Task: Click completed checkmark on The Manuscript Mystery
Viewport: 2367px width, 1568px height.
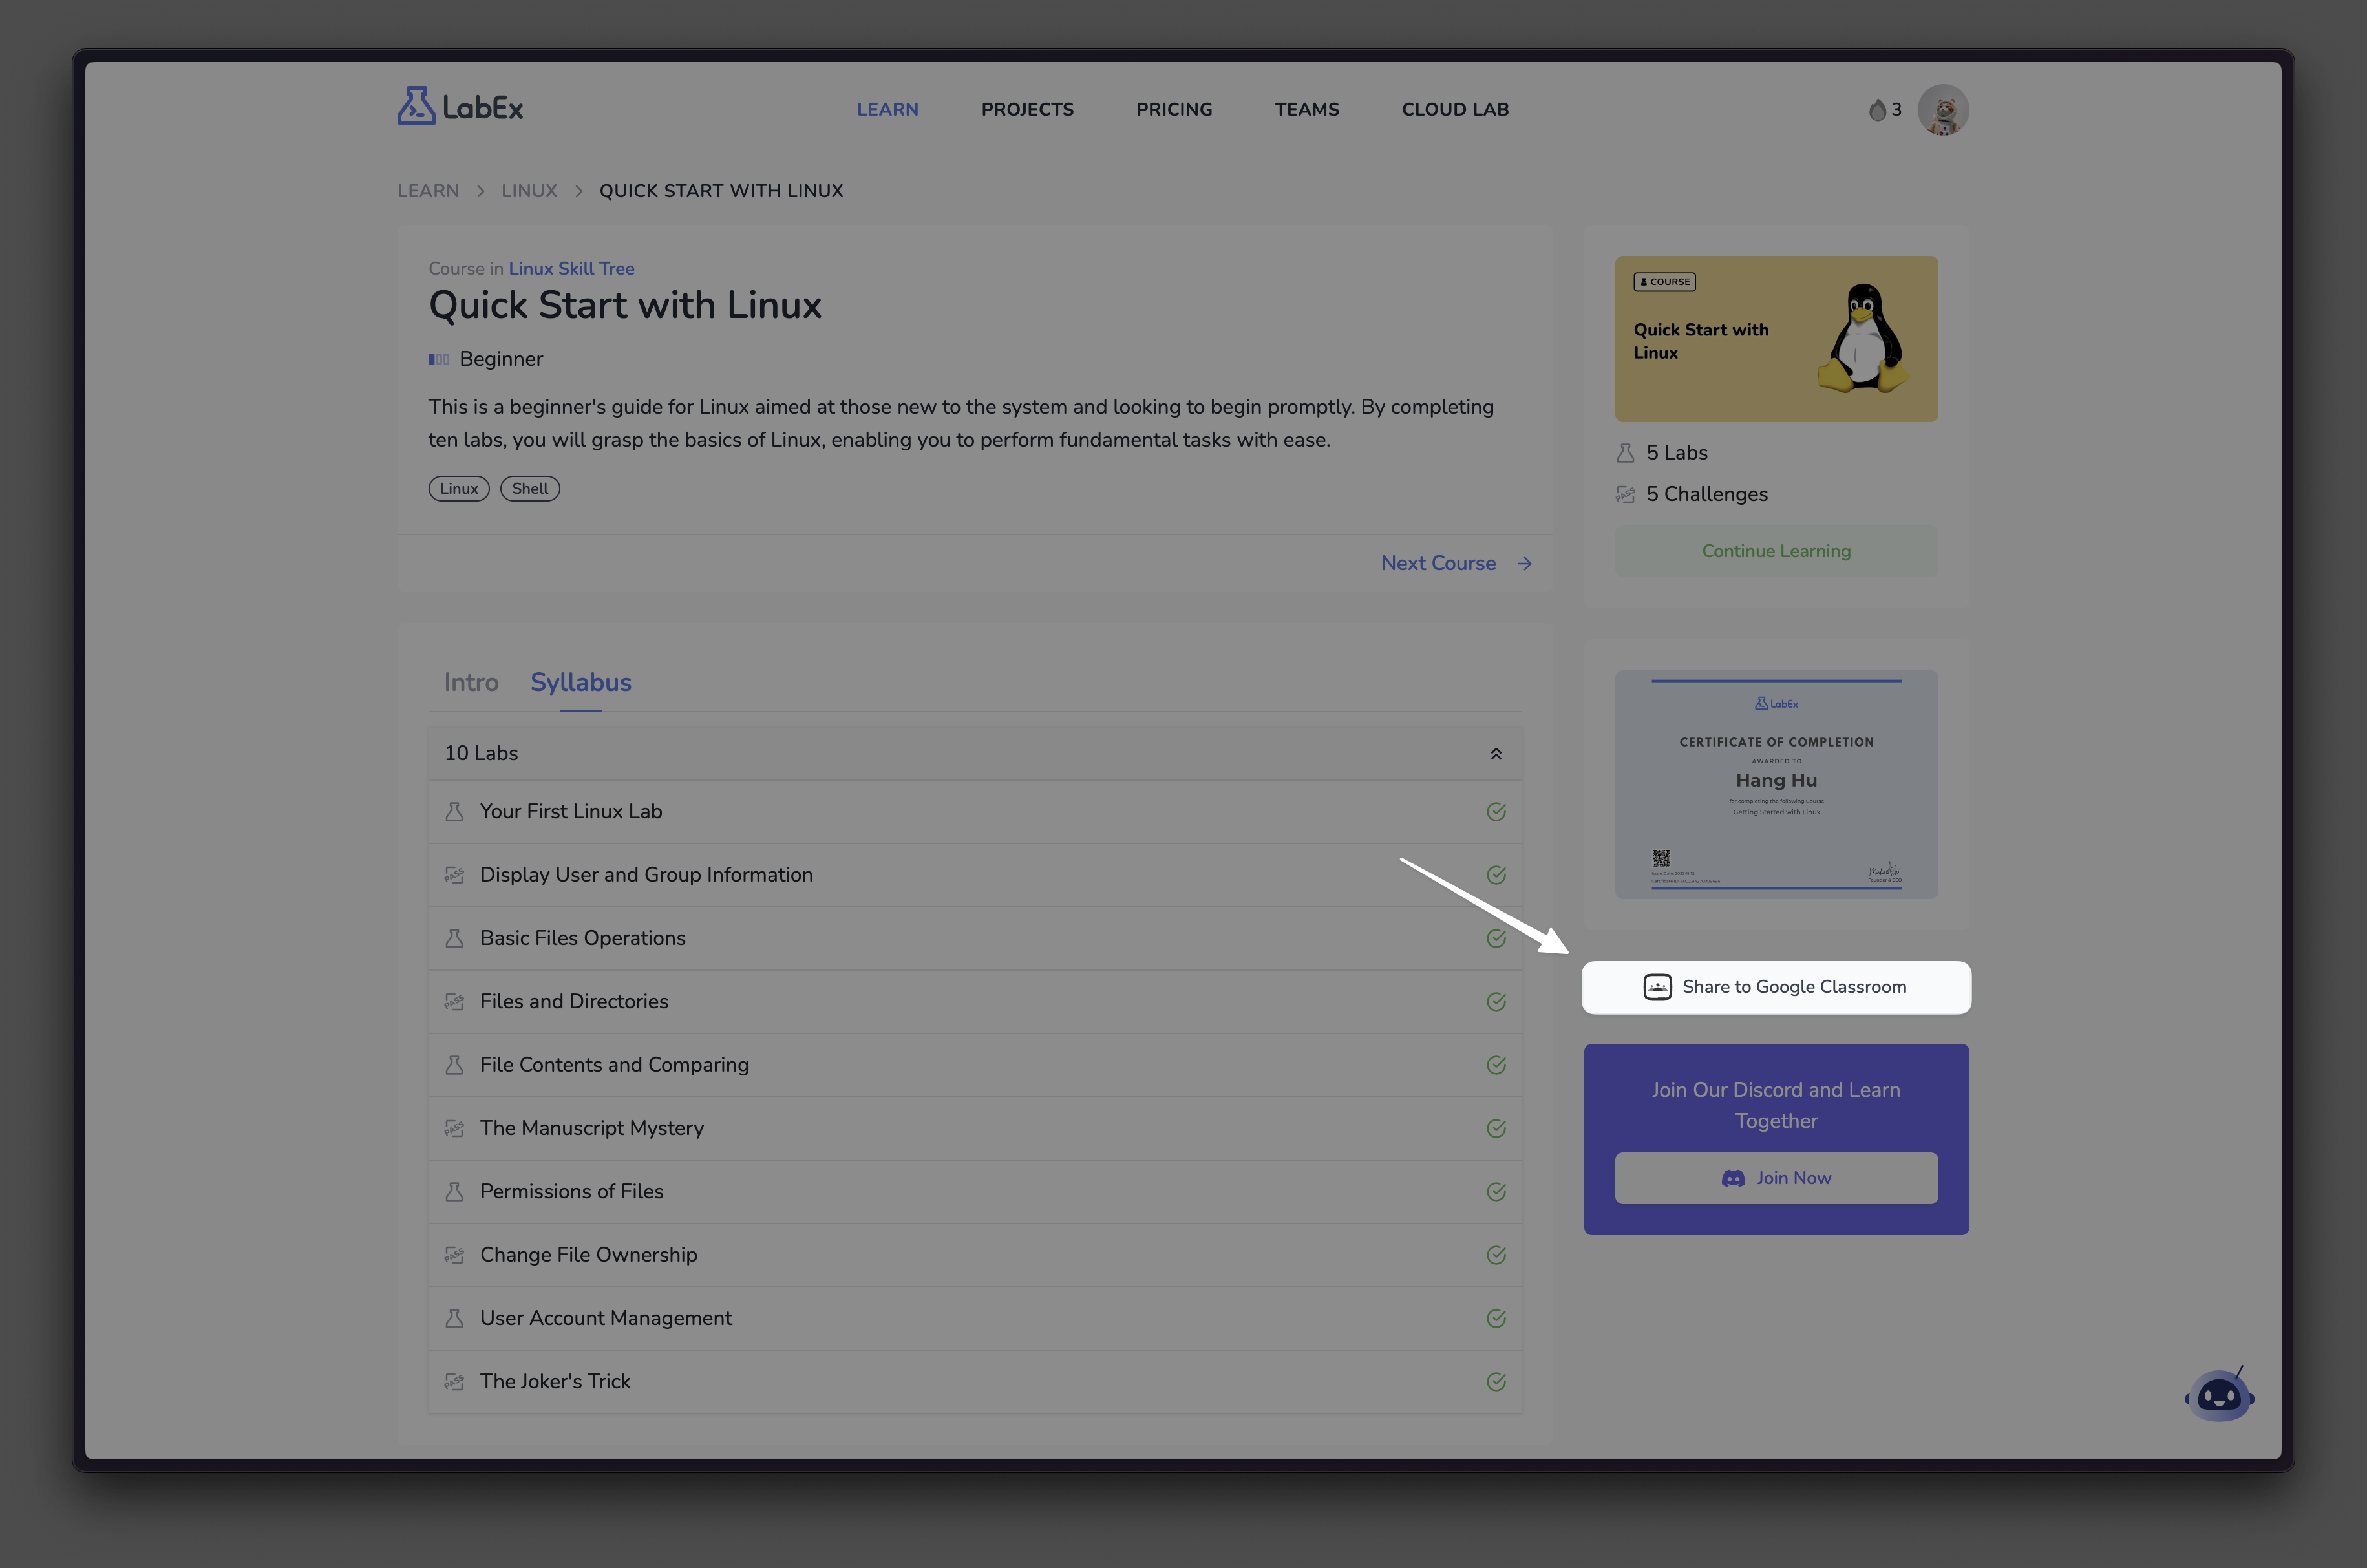Action: pos(1496,1128)
